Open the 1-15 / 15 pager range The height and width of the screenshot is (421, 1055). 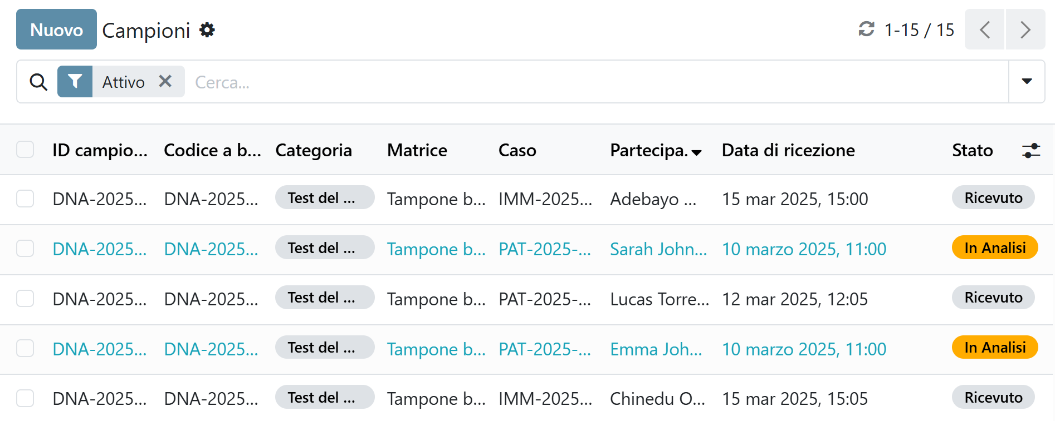[x=919, y=30]
